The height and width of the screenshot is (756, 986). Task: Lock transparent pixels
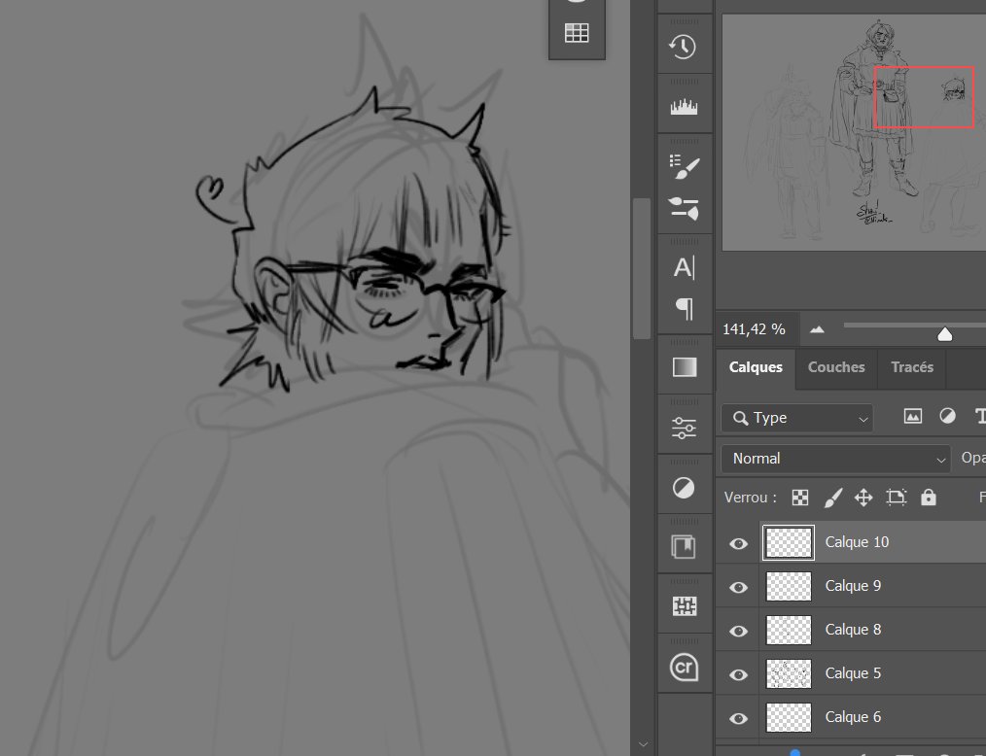pos(800,498)
